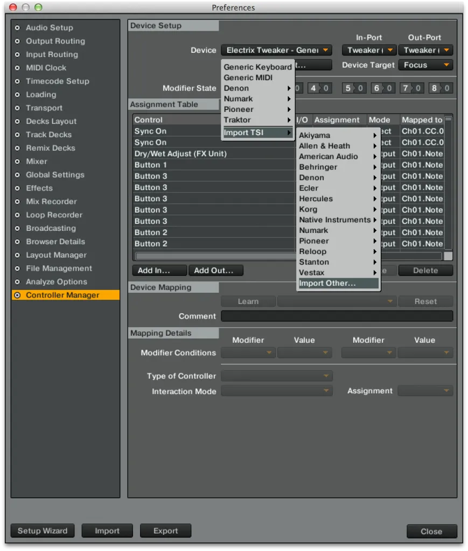The height and width of the screenshot is (551, 468).
Task: Select Browser Details entry
Action: 55,242
